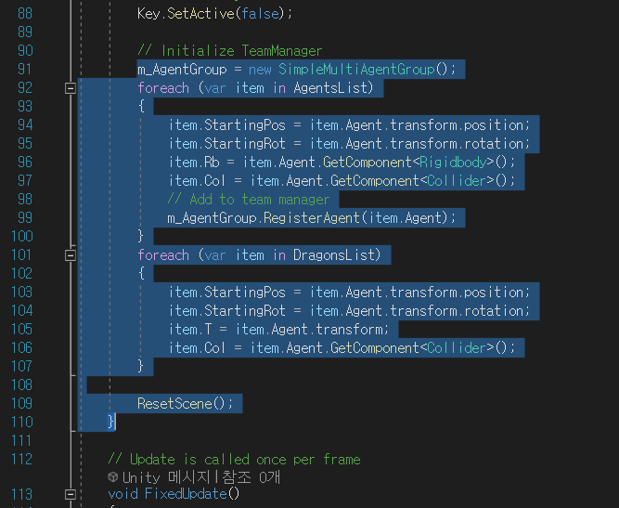The height and width of the screenshot is (508, 619).
Task: Click the 'Unity 메시지' CodeLens link
Action: (166, 477)
